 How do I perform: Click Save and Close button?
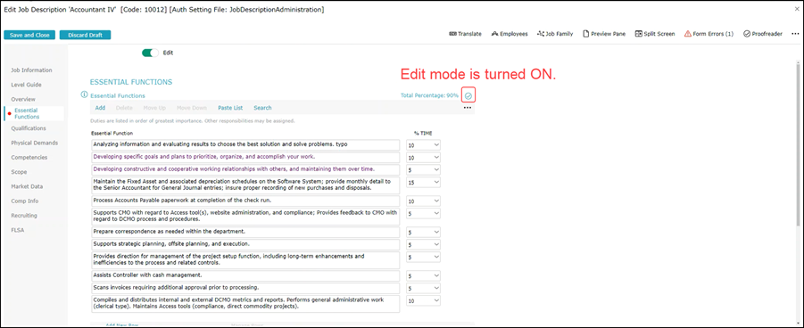[x=29, y=35]
